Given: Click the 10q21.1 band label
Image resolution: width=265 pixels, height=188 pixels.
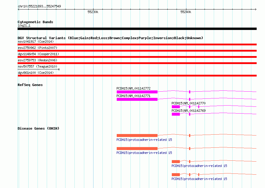Looking at the screenshot, I should pyautogui.click(x=24, y=26).
